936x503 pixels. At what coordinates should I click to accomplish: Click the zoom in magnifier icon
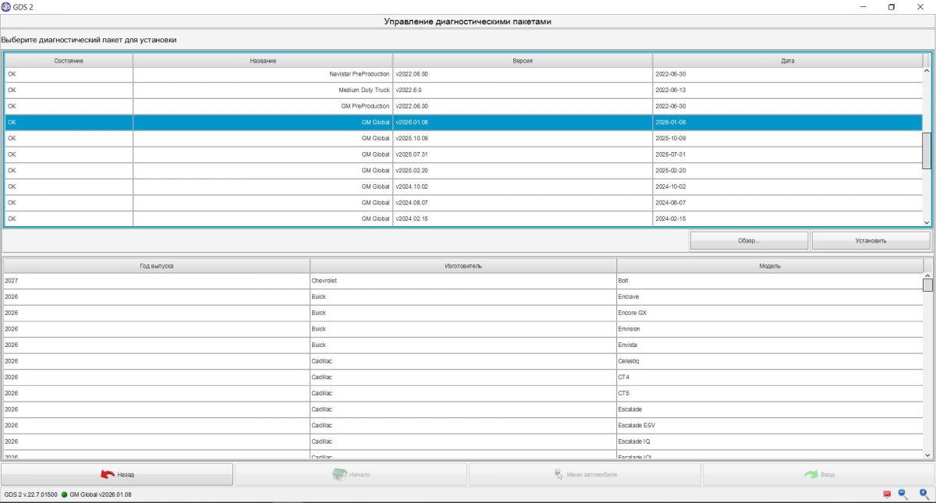pos(924,494)
